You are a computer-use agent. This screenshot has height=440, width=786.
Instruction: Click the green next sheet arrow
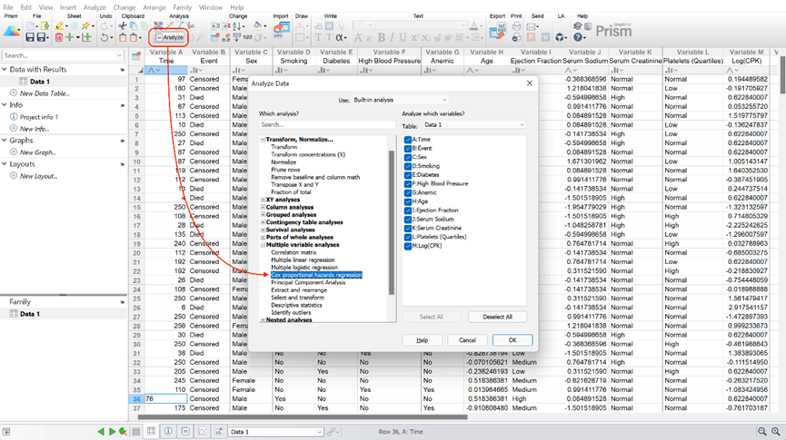(112, 432)
